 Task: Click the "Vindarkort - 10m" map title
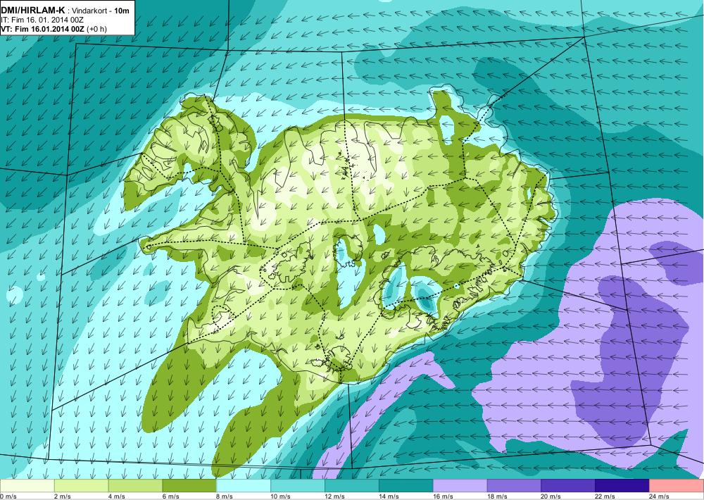[x=102, y=11]
